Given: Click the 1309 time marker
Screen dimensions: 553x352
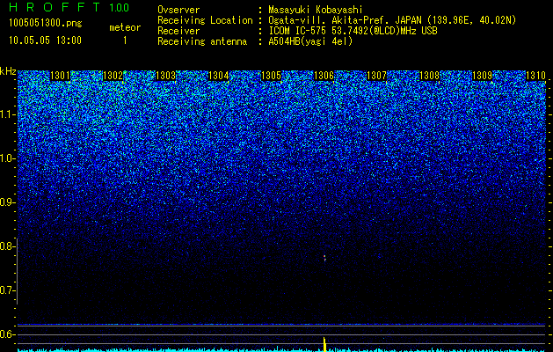Looking at the screenshot, I should click(x=482, y=76).
